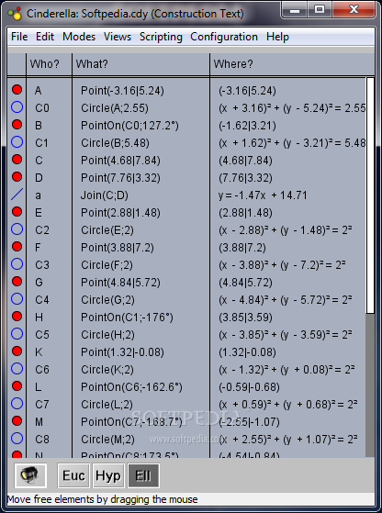Image resolution: width=382 pixels, height=513 pixels.
Task: Click the Cinderella app icon in title bar
Action: tap(15, 14)
